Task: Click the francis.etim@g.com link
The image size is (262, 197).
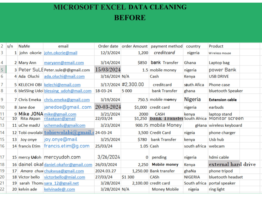Action: [67, 146]
